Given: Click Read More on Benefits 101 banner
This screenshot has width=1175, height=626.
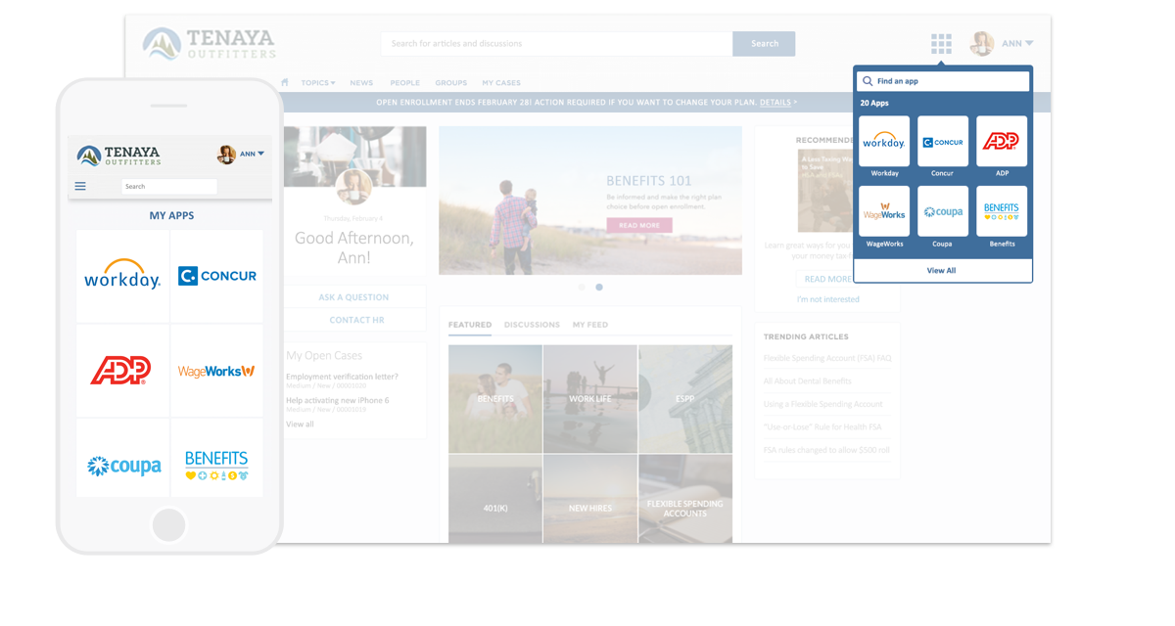Looking at the screenshot, I should click(x=639, y=225).
